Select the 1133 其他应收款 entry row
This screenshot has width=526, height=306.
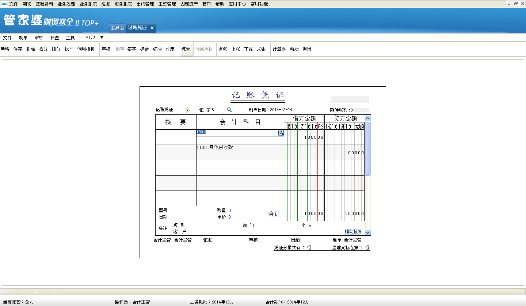240,152
